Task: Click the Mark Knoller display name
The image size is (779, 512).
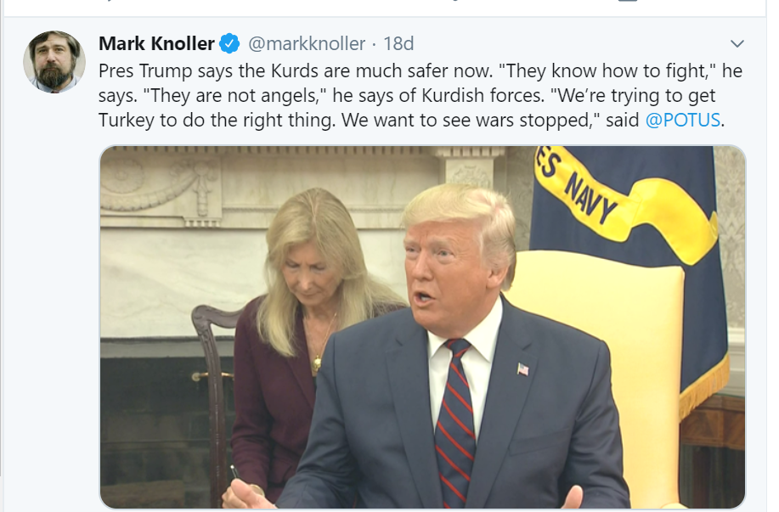Action: (156, 43)
